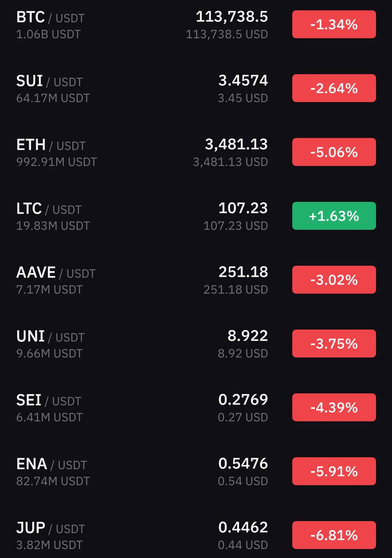Tap the -5.91% badge for ENA
The width and height of the screenshot is (392, 558).
click(x=334, y=471)
